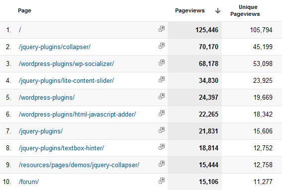Open homepage row external link icon
Screen dimensions: 282x190
click(x=162, y=29)
